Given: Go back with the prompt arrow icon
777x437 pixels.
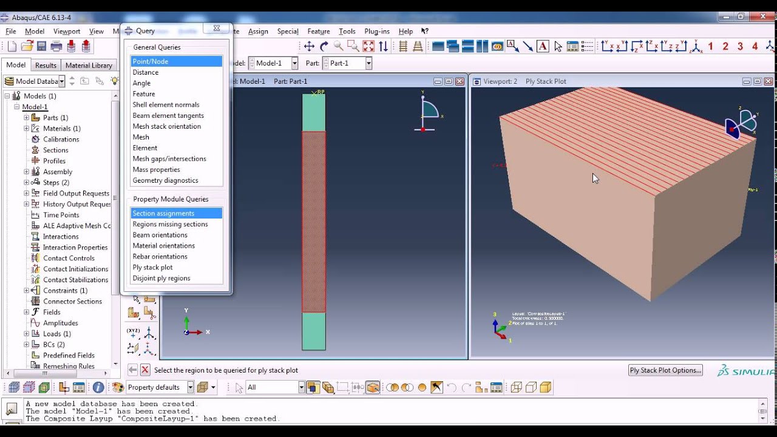Looking at the screenshot, I should coord(132,370).
